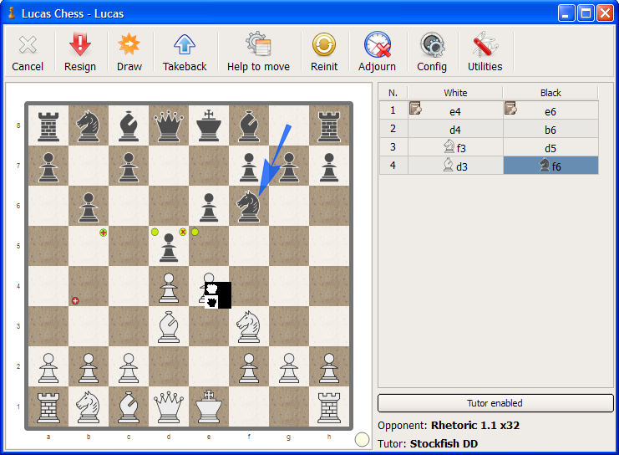619x455 pixels.
Task: Select the white bishop on d3
Action: (169, 326)
